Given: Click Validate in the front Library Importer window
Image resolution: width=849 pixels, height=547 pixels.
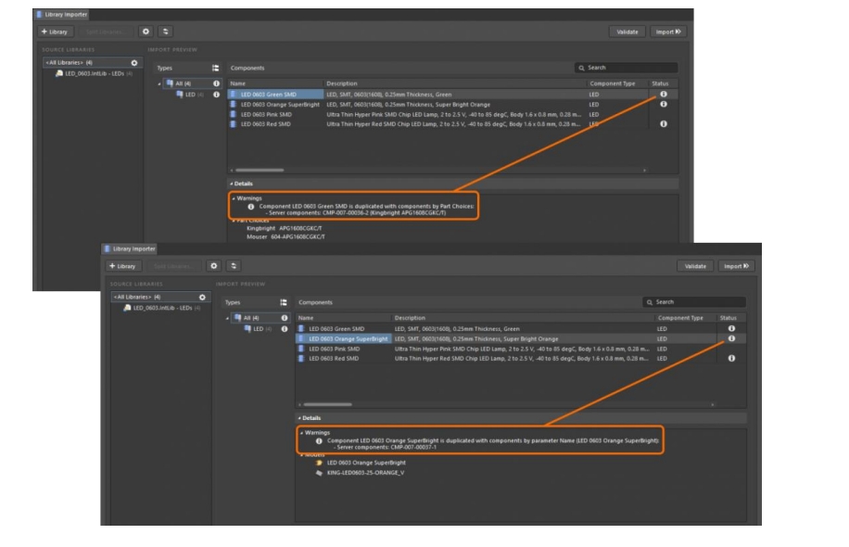Looking at the screenshot, I should coord(695,266).
